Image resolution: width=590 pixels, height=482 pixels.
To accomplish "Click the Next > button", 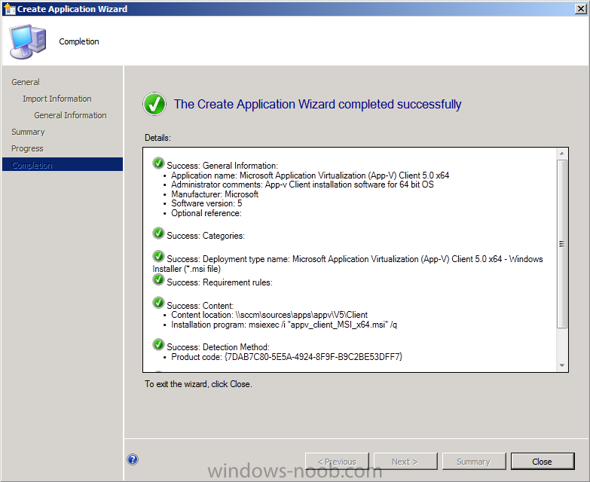I will 405,462.
